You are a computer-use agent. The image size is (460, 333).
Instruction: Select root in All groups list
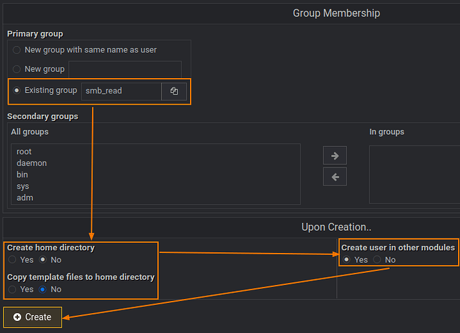tap(24, 152)
